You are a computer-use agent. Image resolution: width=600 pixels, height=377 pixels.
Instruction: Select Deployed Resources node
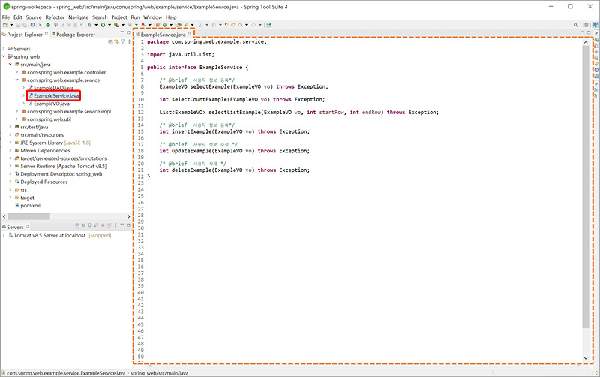[x=41, y=182]
